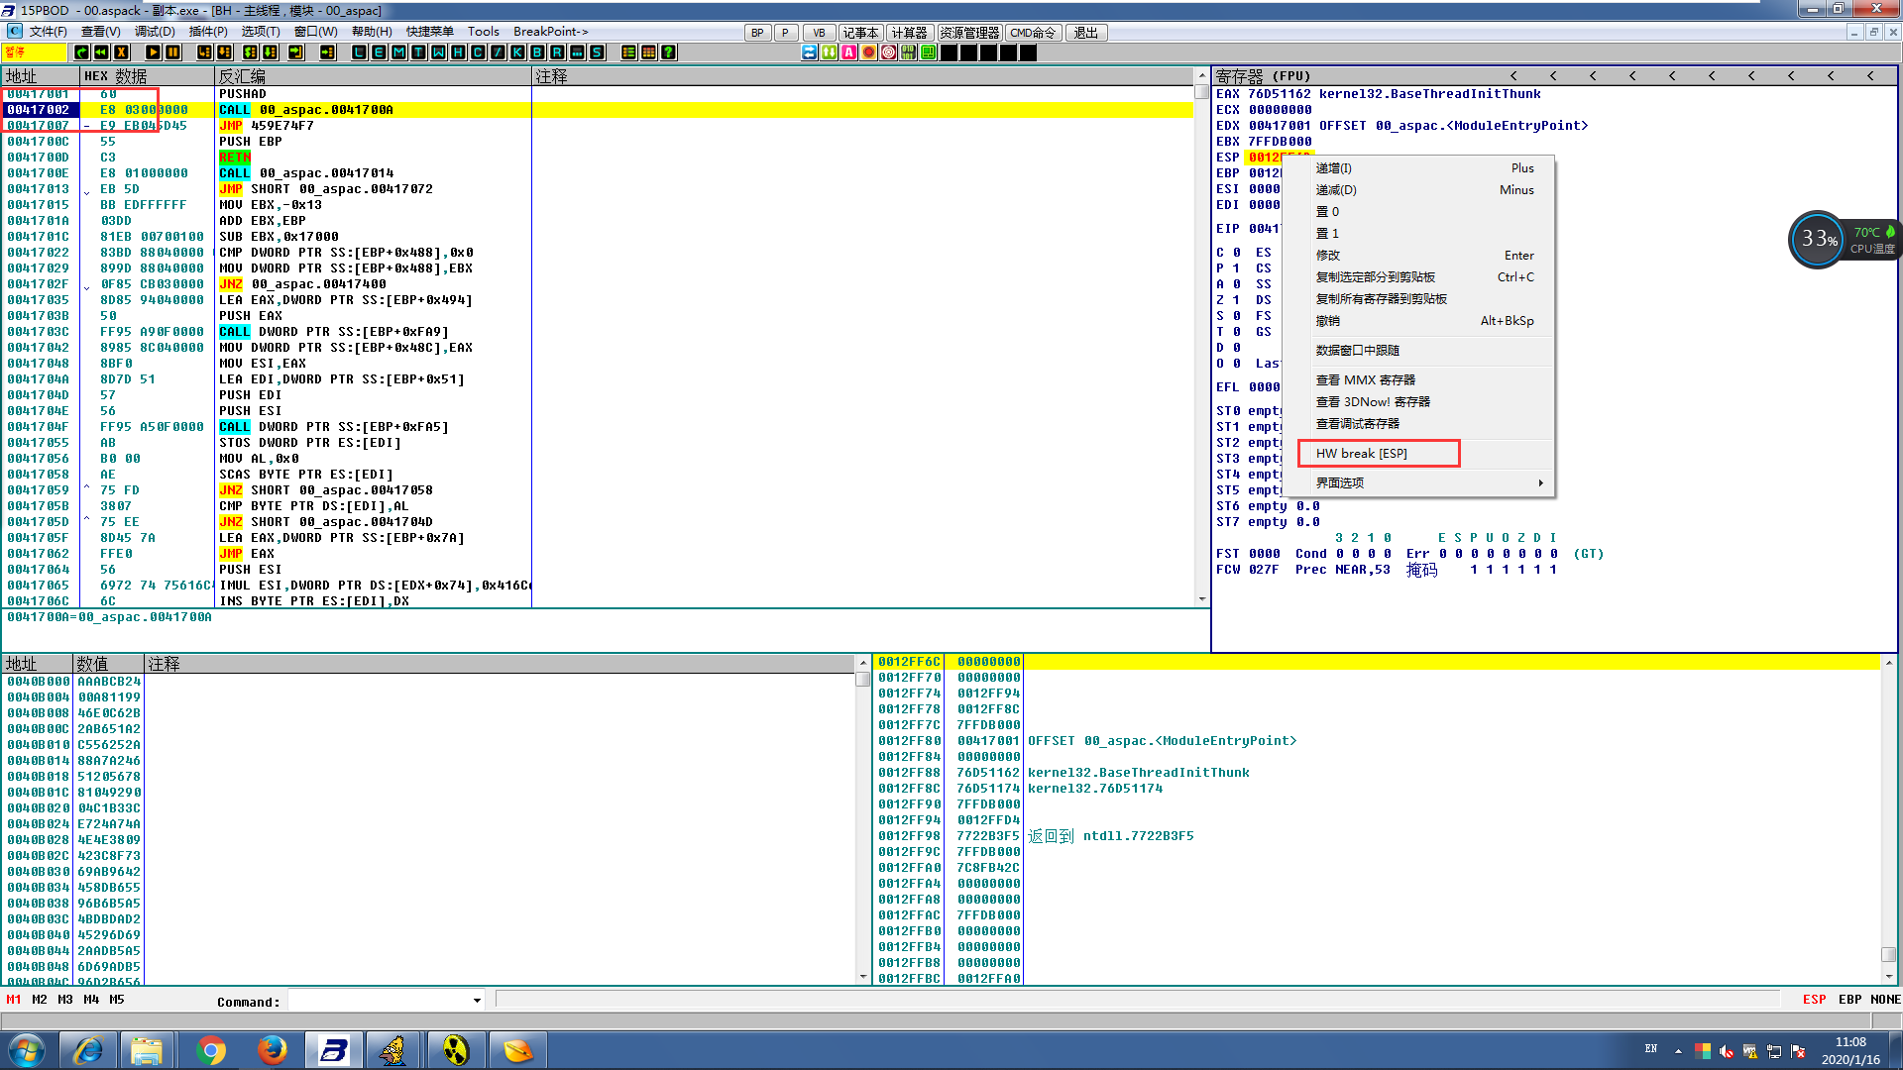Screen dimensions: 1903x1070
Task: Toggle the M1 memory window selector
Action: pos(14,1000)
